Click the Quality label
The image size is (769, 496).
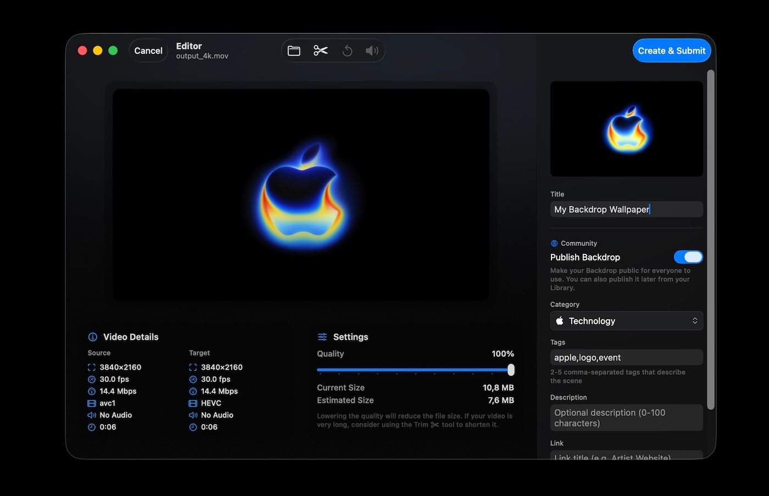[331, 354]
